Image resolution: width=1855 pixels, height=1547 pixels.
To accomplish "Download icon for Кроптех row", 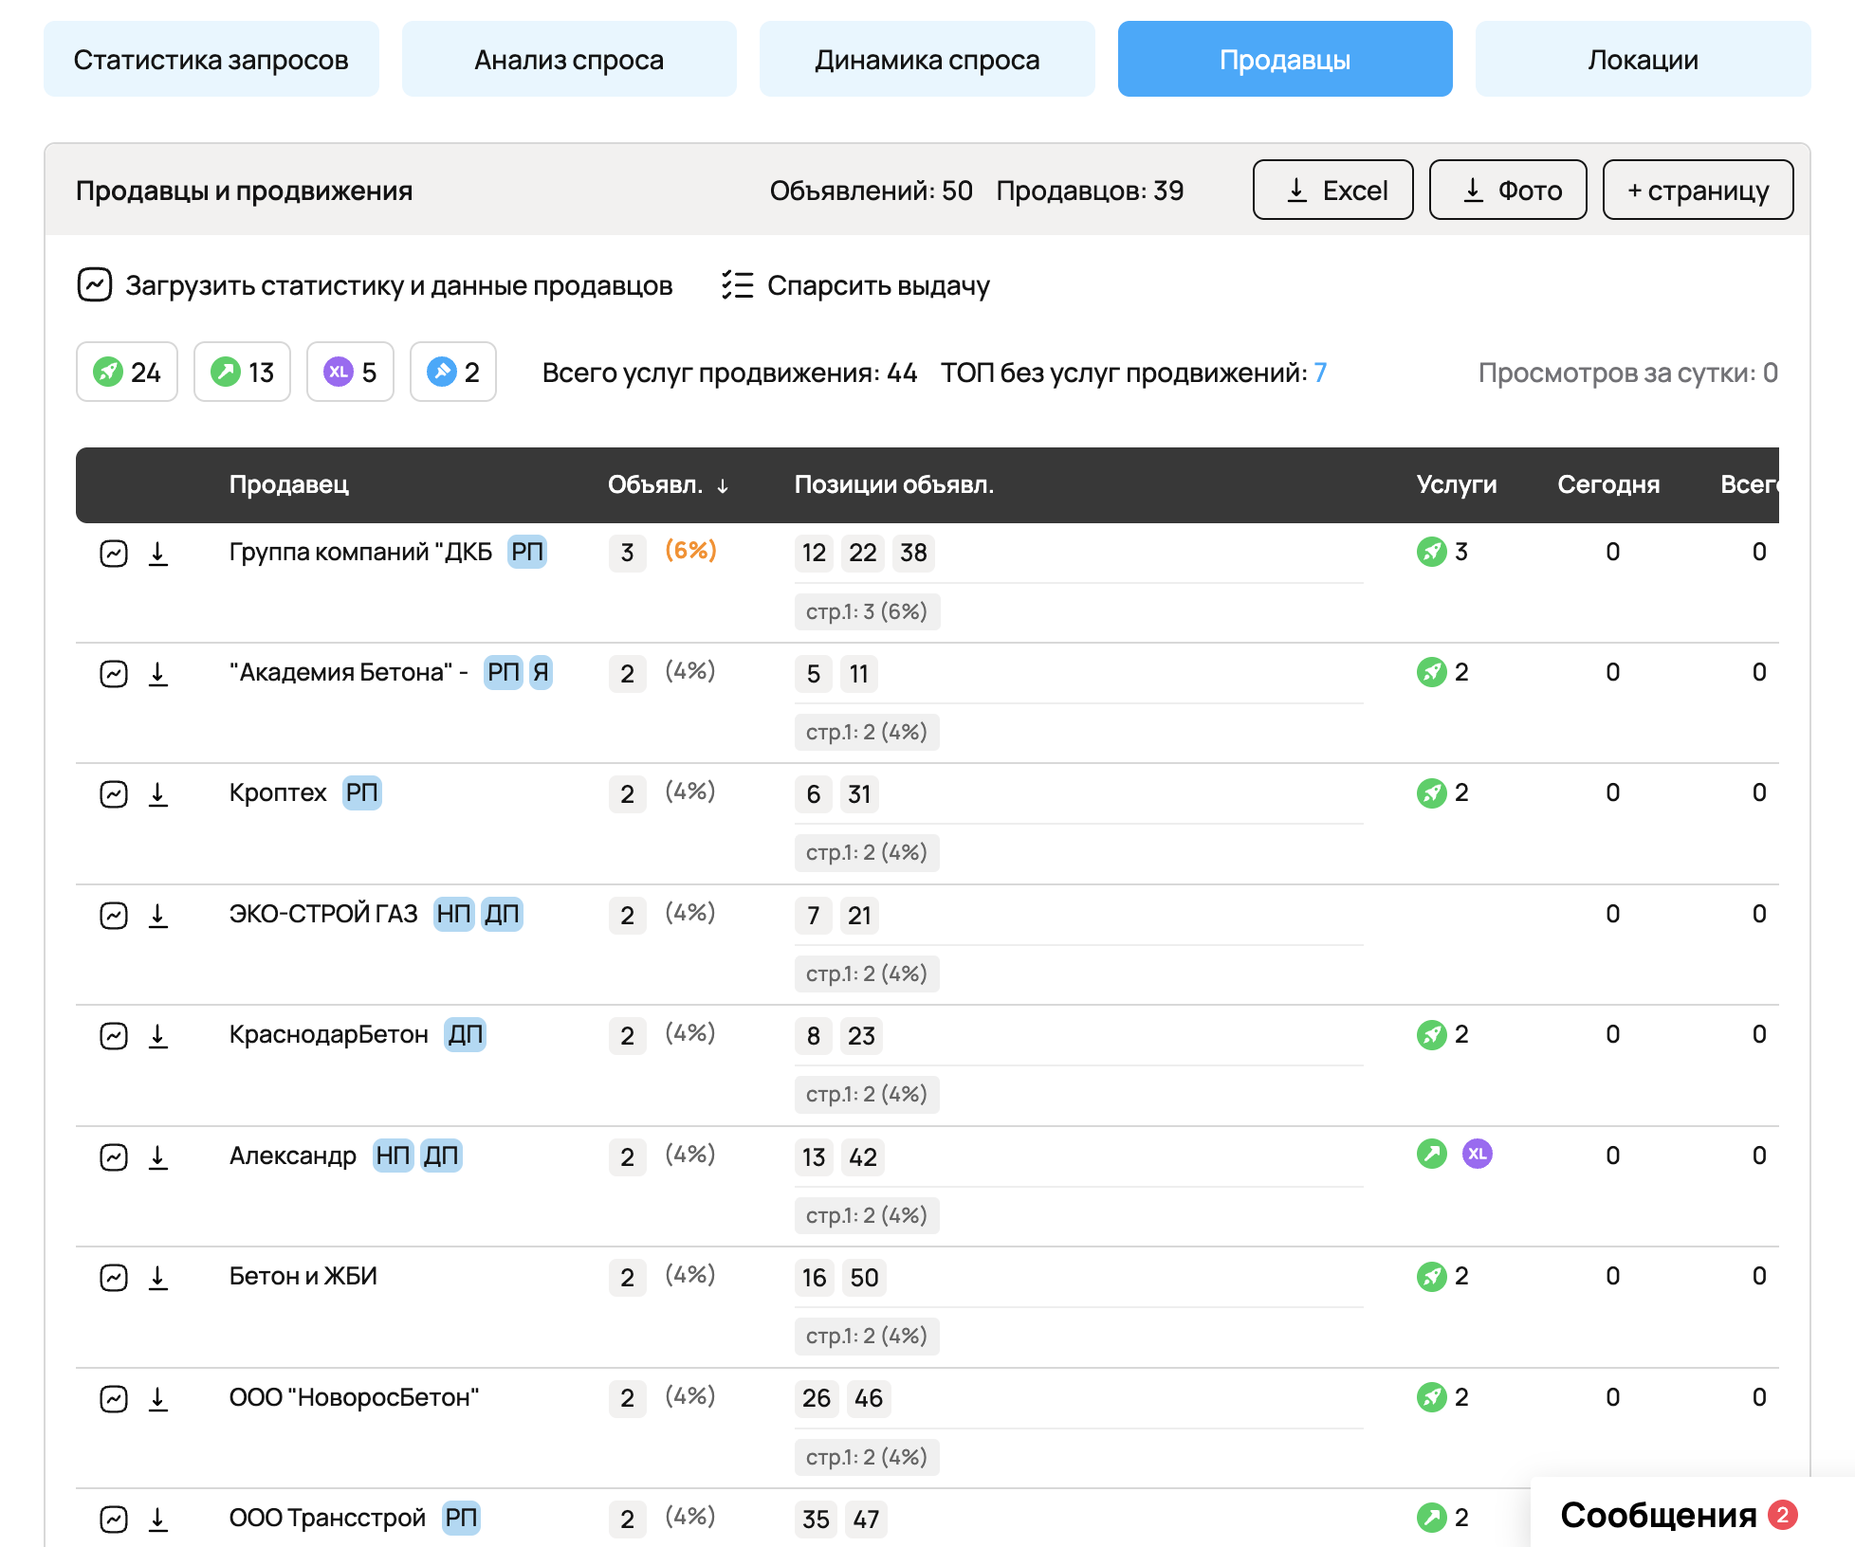I will coord(158,793).
